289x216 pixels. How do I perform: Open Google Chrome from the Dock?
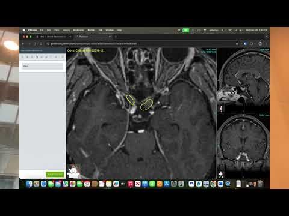click(x=213, y=184)
